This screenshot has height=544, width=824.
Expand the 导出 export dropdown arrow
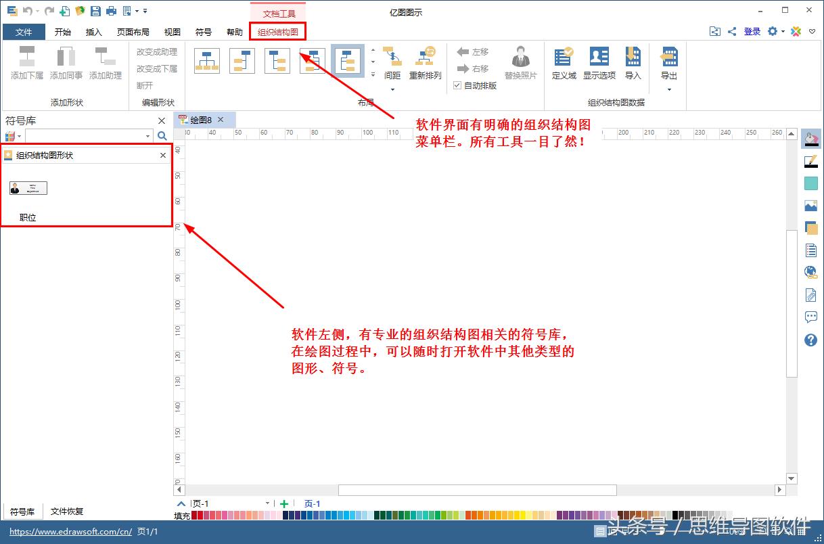pyautogui.click(x=669, y=89)
